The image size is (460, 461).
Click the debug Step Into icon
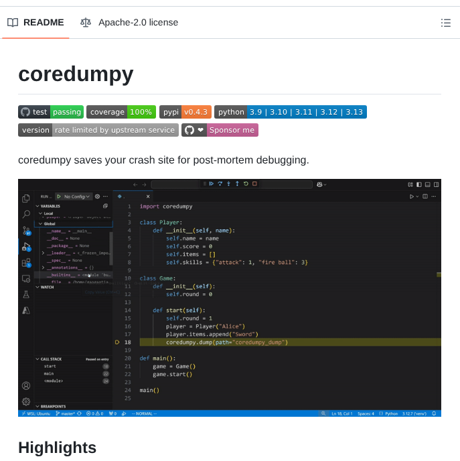[x=228, y=184]
